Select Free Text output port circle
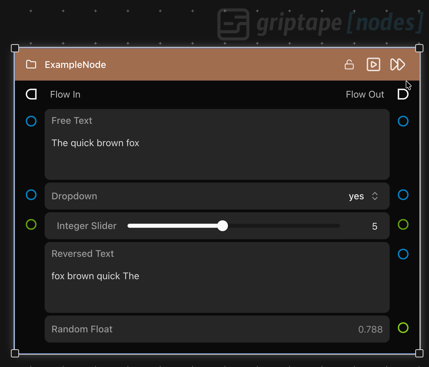 pos(403,121)
